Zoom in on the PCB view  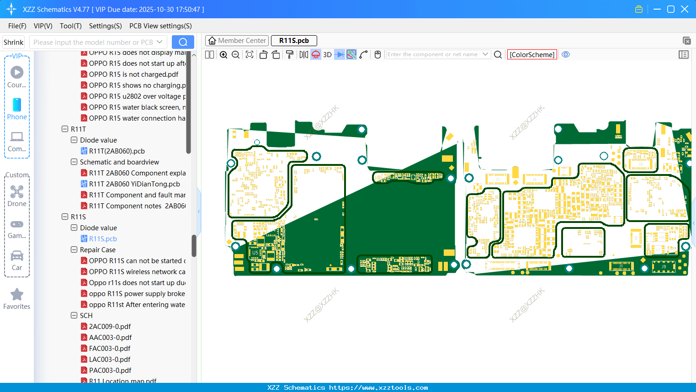click(x=223, y=55)
